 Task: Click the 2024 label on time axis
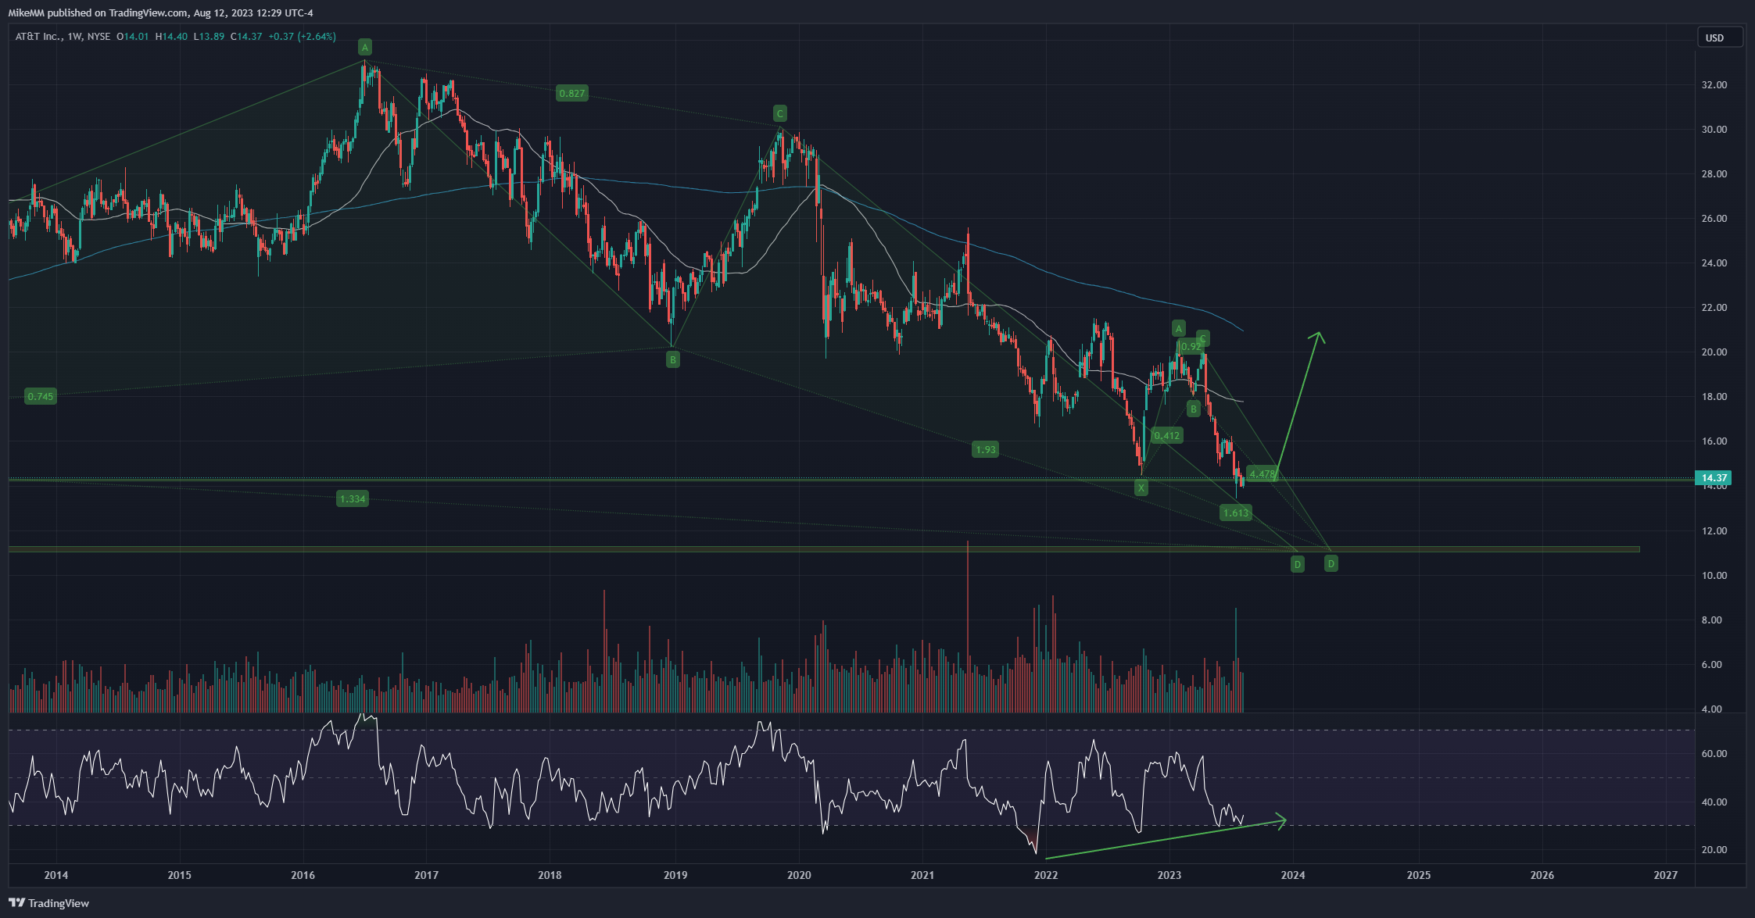pyautogui.click(x=1293, y=875)
